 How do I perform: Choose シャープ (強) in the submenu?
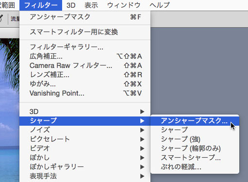click(x=195, y=139)
